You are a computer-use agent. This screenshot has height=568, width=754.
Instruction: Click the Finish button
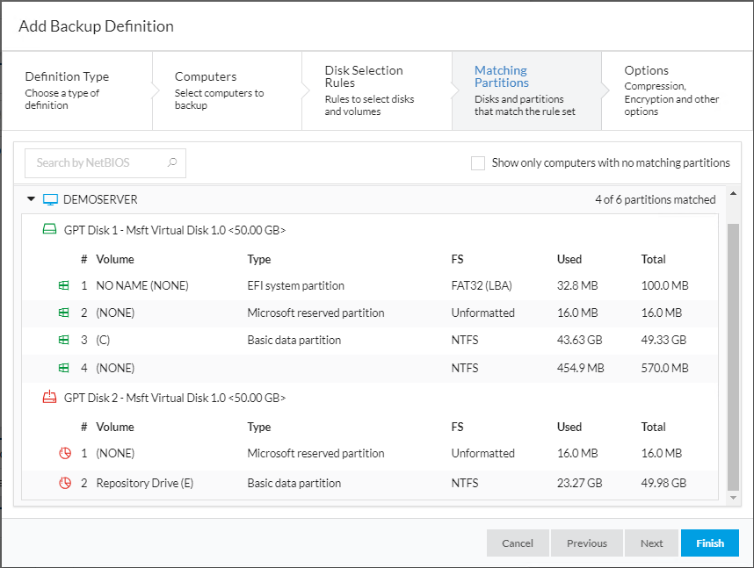(709, 543)
